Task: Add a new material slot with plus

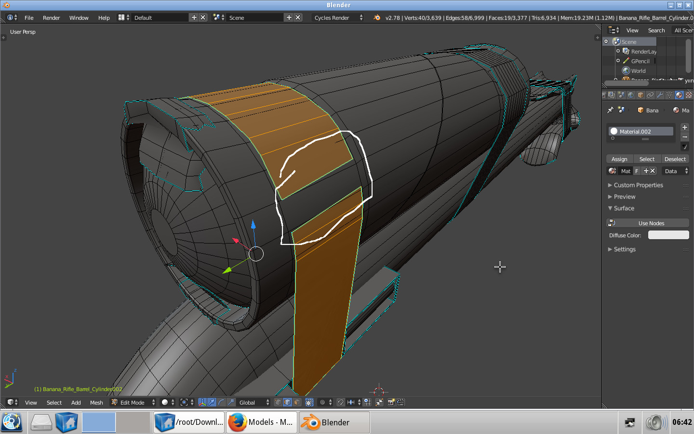Action: pos(685,127)
